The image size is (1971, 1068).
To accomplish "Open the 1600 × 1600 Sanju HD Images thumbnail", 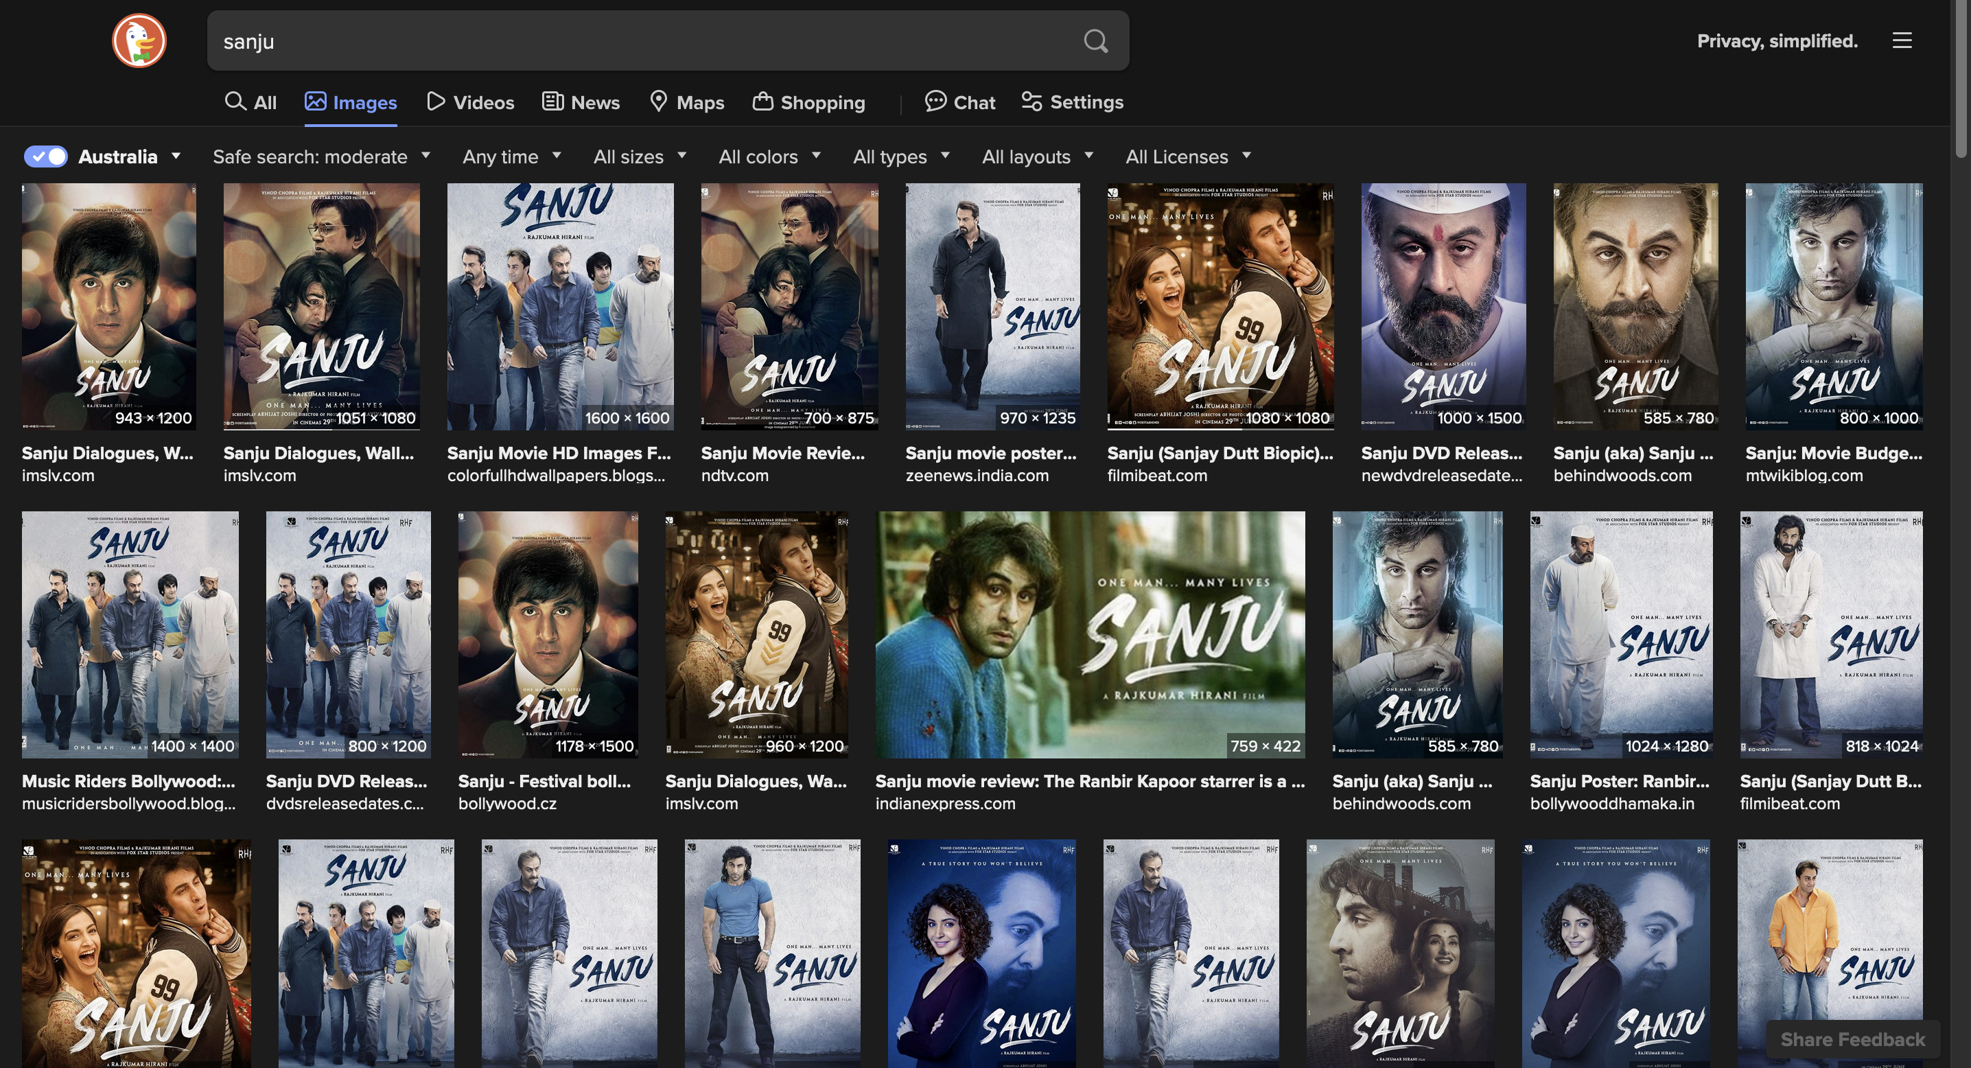I will [560, 306].
